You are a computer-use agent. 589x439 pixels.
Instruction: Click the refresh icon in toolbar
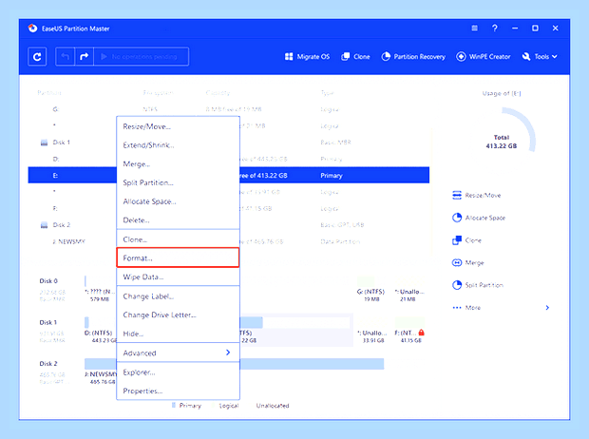click(37, 57)
